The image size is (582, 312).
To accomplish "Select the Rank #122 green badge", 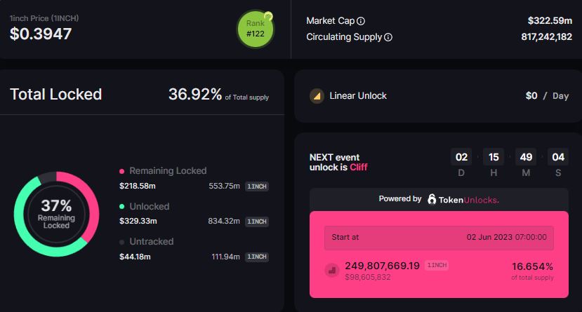I will click(255, 29).
